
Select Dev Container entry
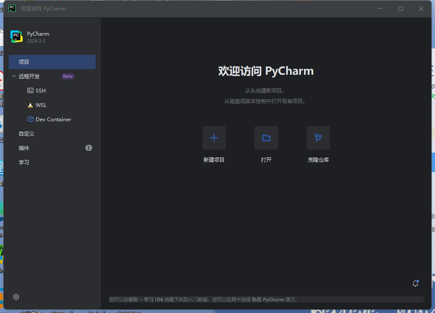(53, 120)
